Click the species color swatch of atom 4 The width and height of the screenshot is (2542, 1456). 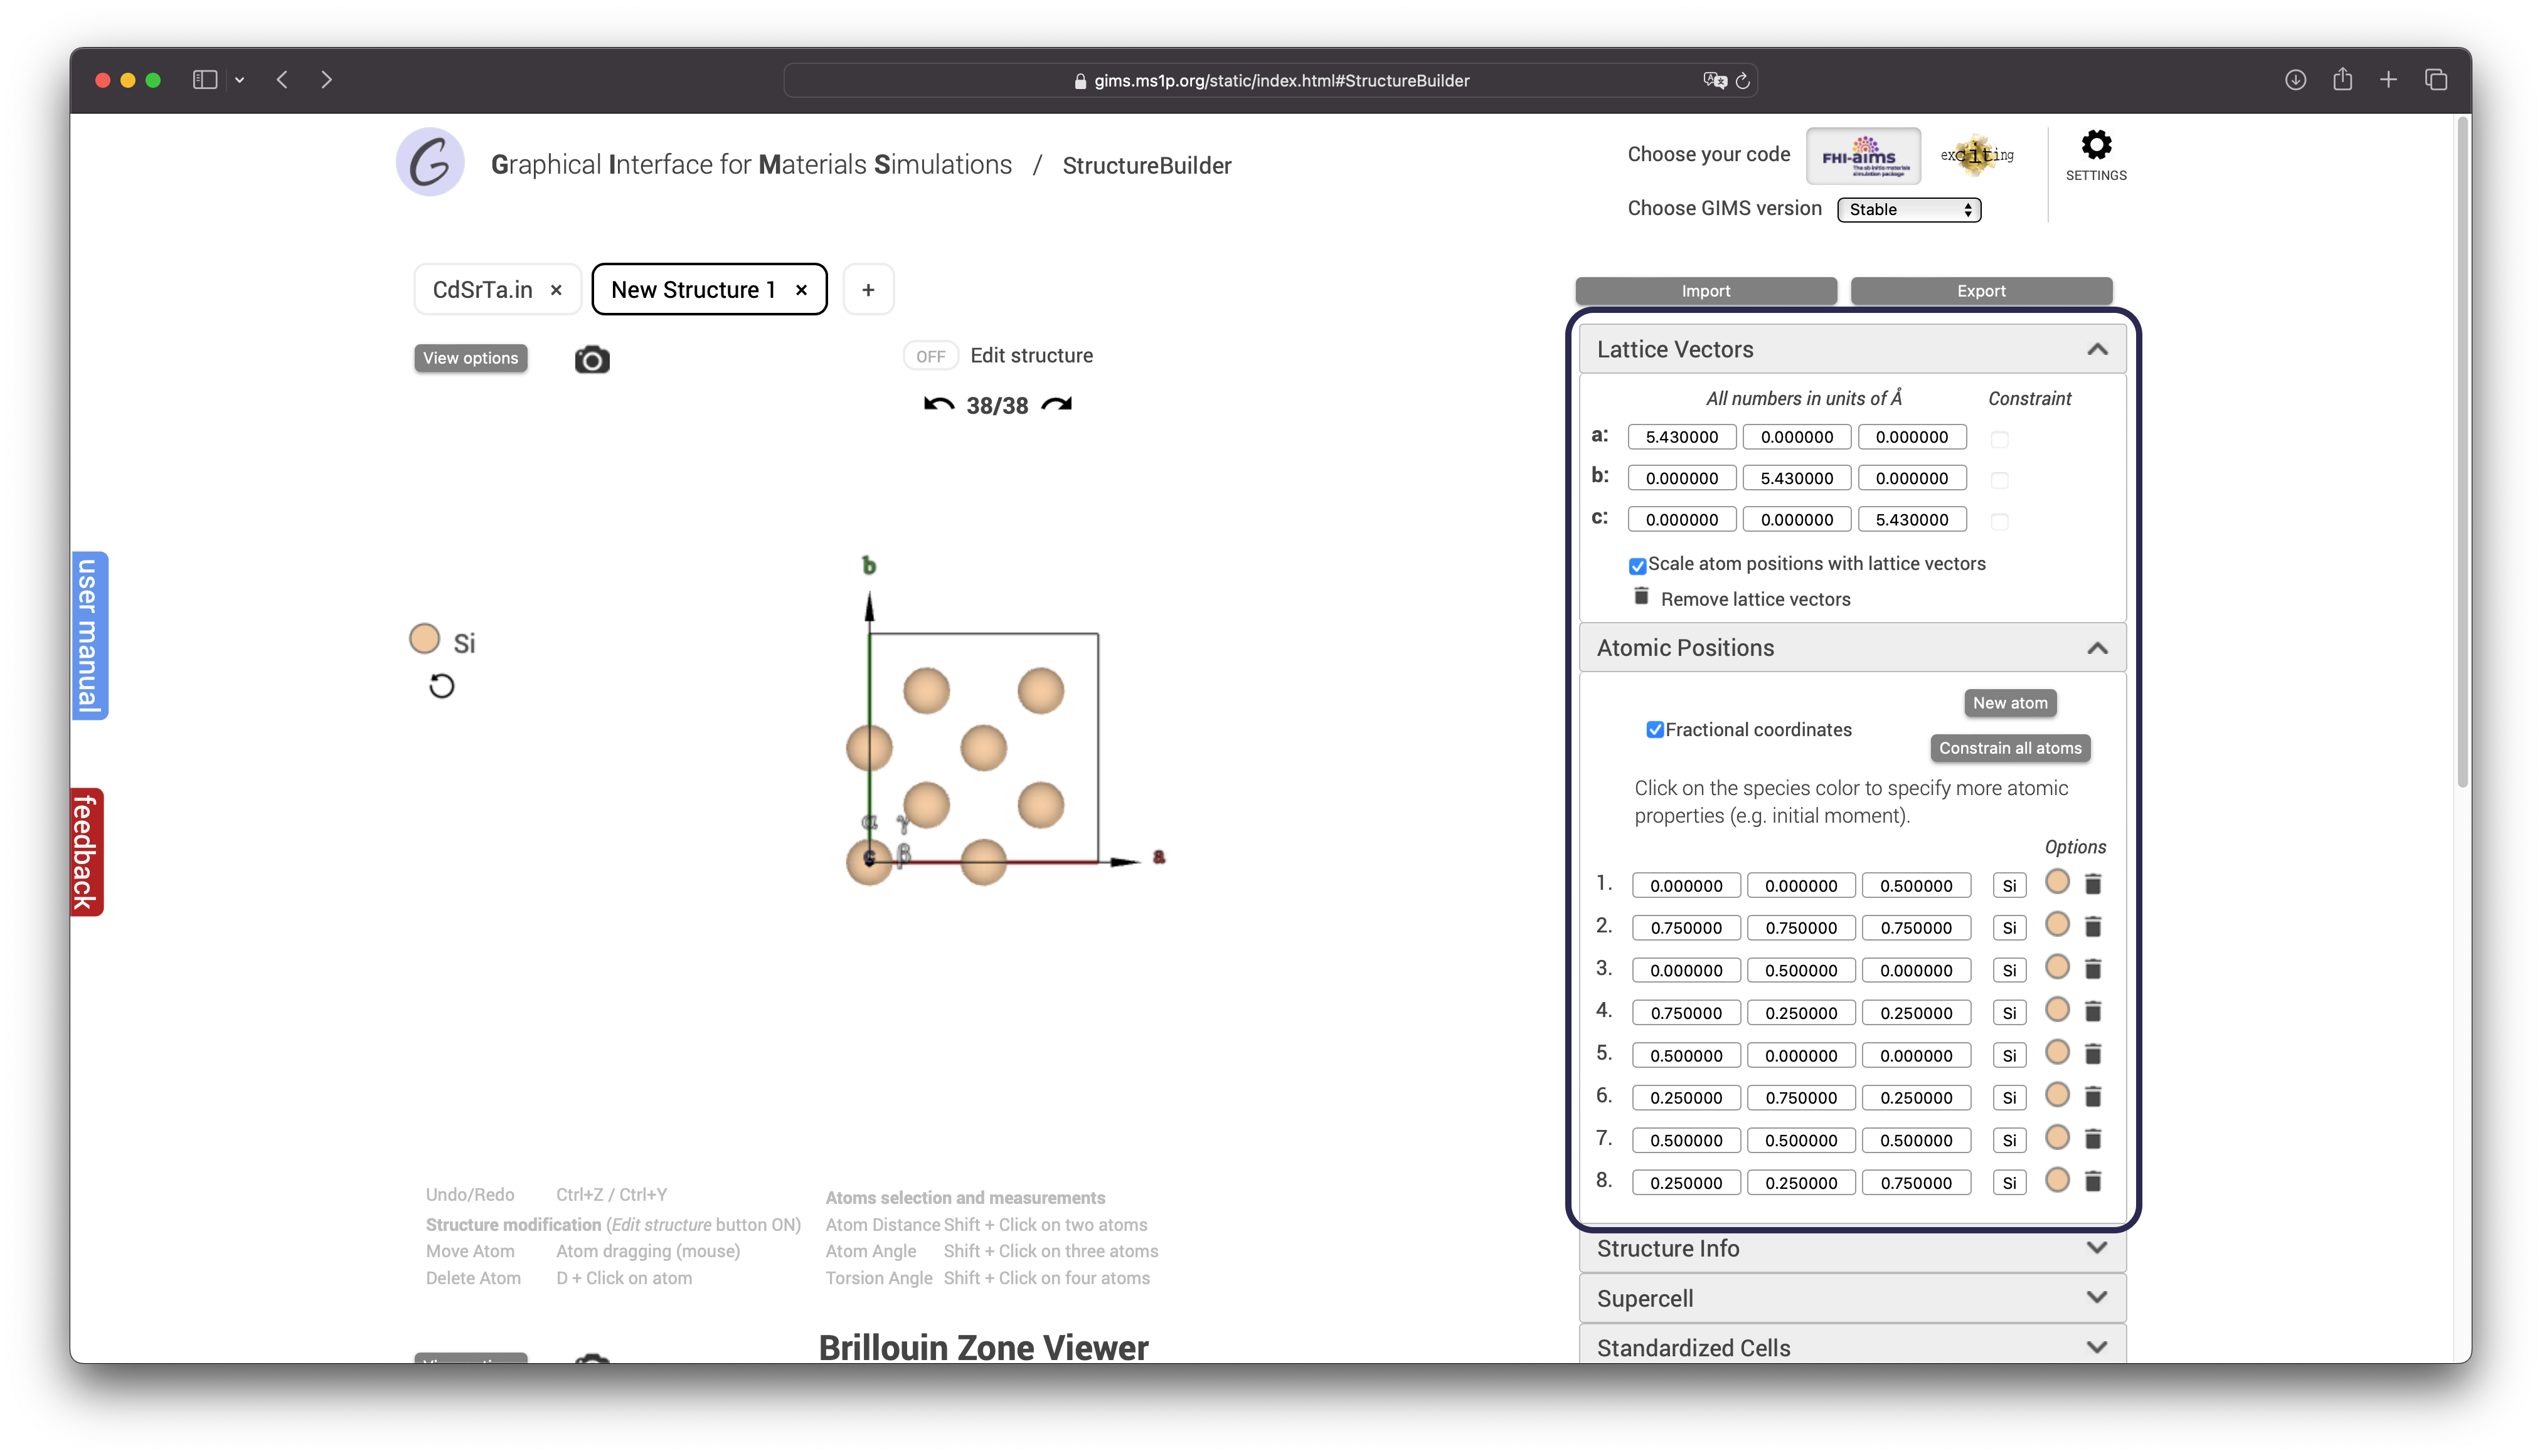click(x=2057, y=1010)
